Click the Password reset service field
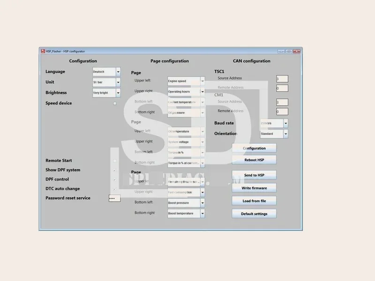Image resolution: width=375 pixels, height=281 pixels. (x=114, y=198)
